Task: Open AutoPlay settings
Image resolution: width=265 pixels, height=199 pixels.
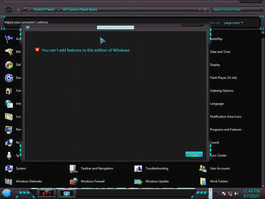Action: (217, 39)
